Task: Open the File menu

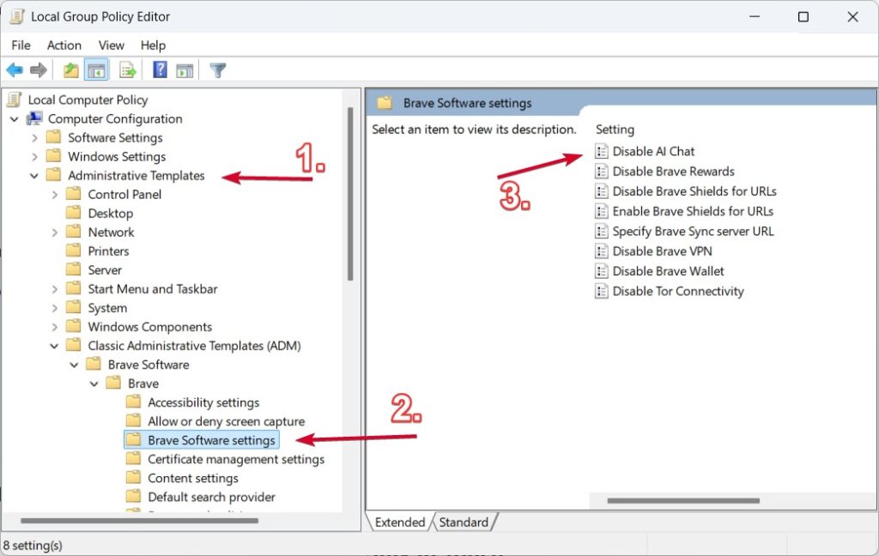Action: pos(21,45)
